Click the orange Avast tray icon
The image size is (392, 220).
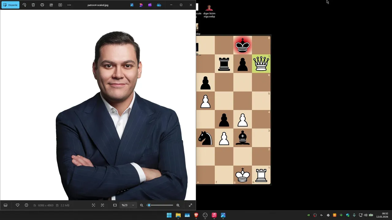[x=334, y=215]
